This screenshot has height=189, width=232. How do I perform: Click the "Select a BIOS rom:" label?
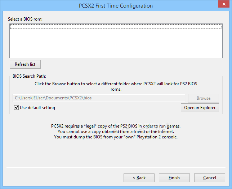click(x=25, y=19)
